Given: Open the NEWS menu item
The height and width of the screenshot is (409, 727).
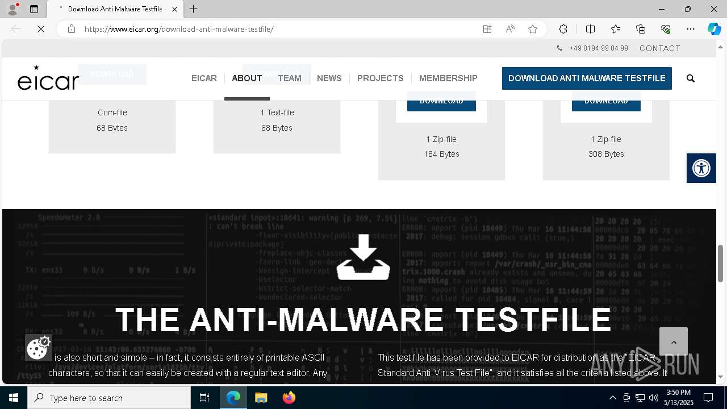Looking at the screenshot, I should click(x=329, y=78).
